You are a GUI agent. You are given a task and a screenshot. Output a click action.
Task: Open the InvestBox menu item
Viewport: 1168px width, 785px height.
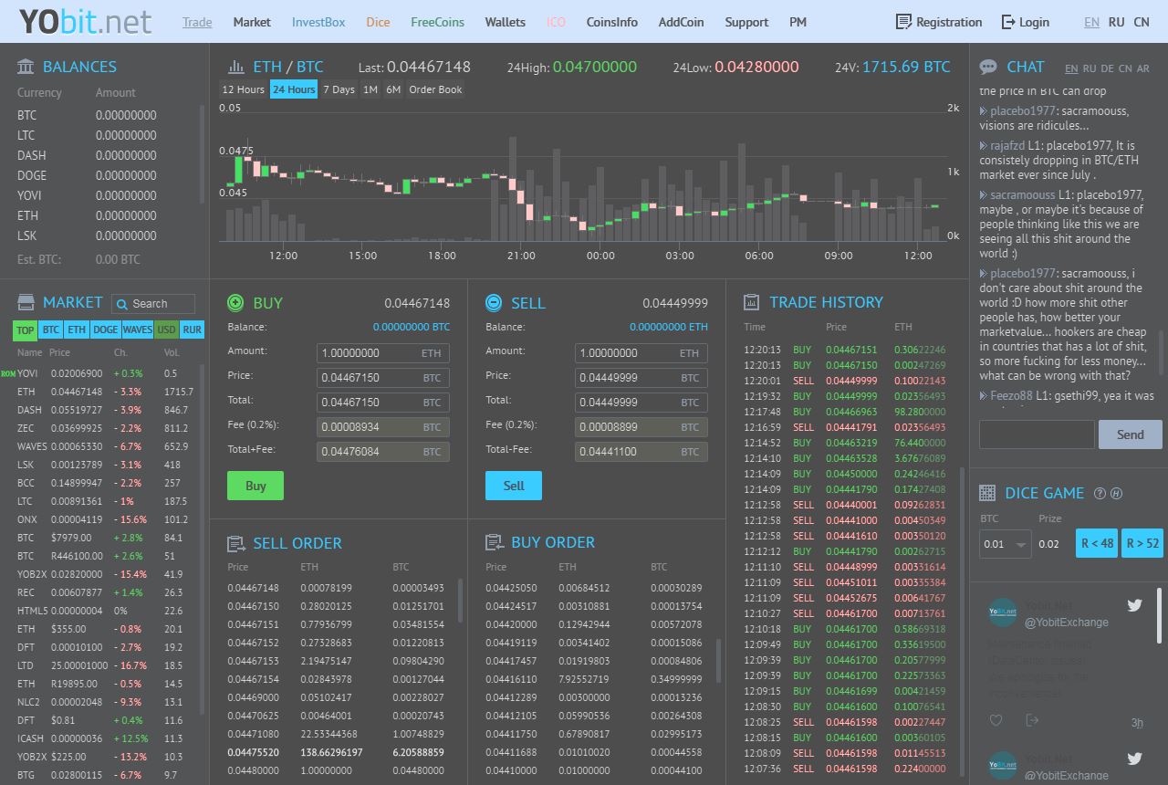tap(318, 22)
